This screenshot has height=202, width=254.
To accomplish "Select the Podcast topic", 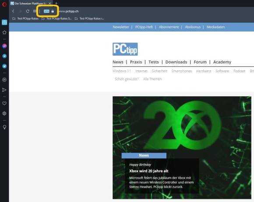I will (x=240, y=71).
